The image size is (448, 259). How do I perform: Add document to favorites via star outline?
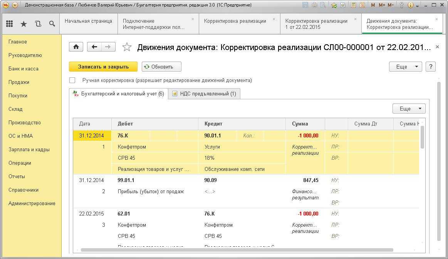tap(127, 47)
